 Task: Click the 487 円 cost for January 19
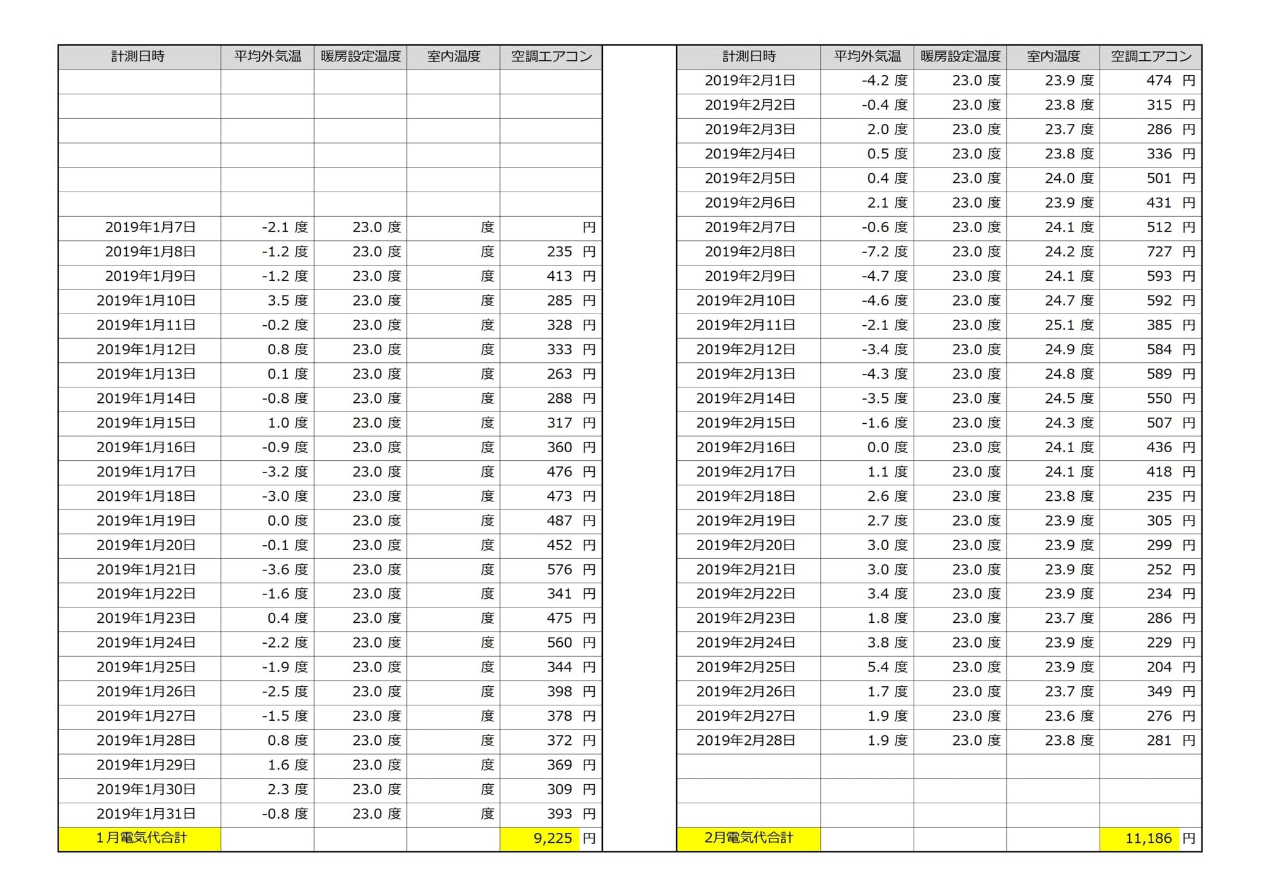(x=550, y=521)
